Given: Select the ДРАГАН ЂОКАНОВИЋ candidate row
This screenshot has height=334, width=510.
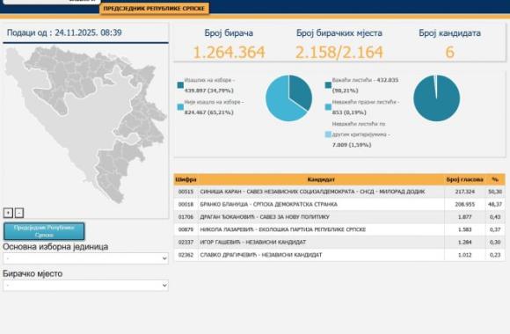Looking at the screenshot, I should (339, 217).
